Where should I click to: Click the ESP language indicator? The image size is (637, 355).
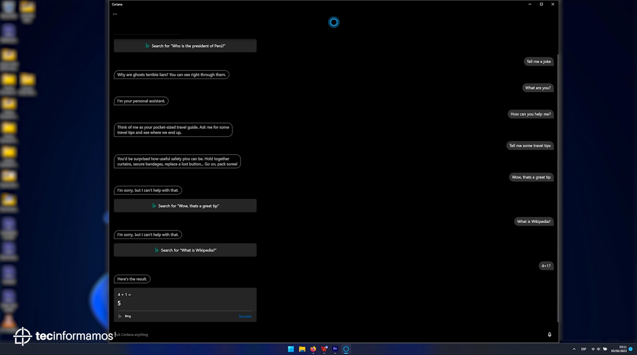click(x=584, y=349)
